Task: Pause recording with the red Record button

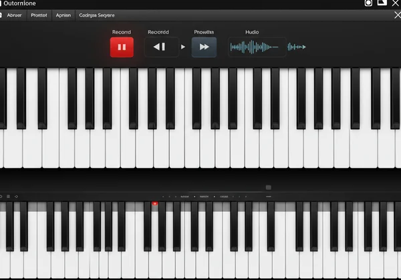Action: pos(122,47)
